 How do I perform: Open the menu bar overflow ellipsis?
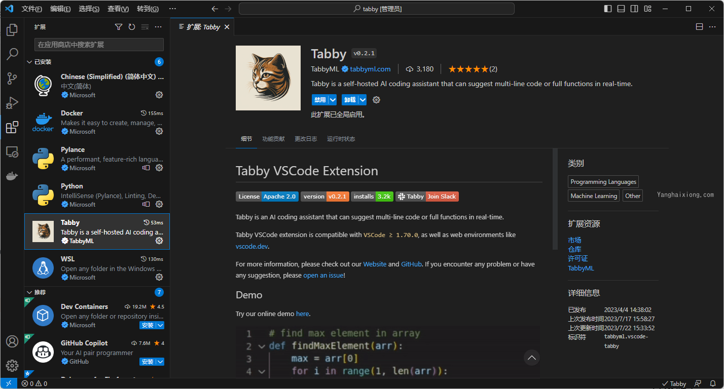(x=172, y=9)
